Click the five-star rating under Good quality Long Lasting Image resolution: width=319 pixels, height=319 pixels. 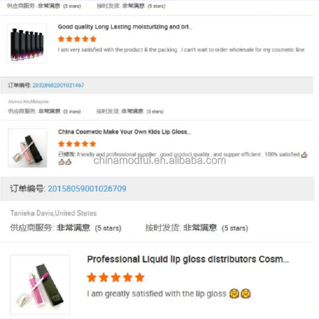[77, 39]
